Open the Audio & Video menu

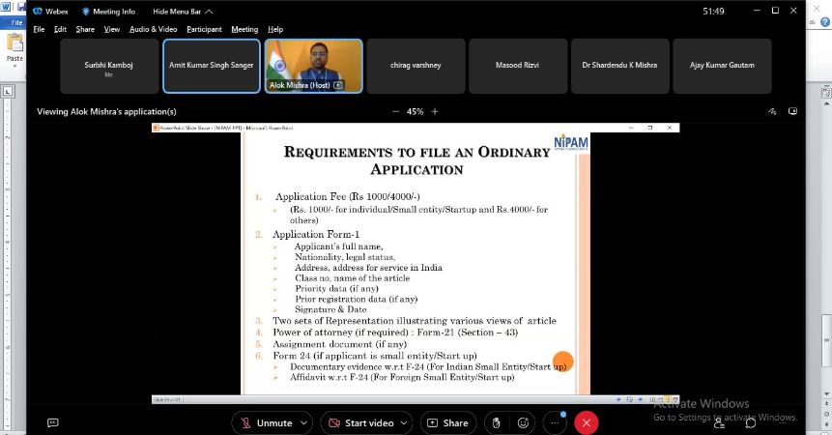pyautogui.click(x=153, y=29)
